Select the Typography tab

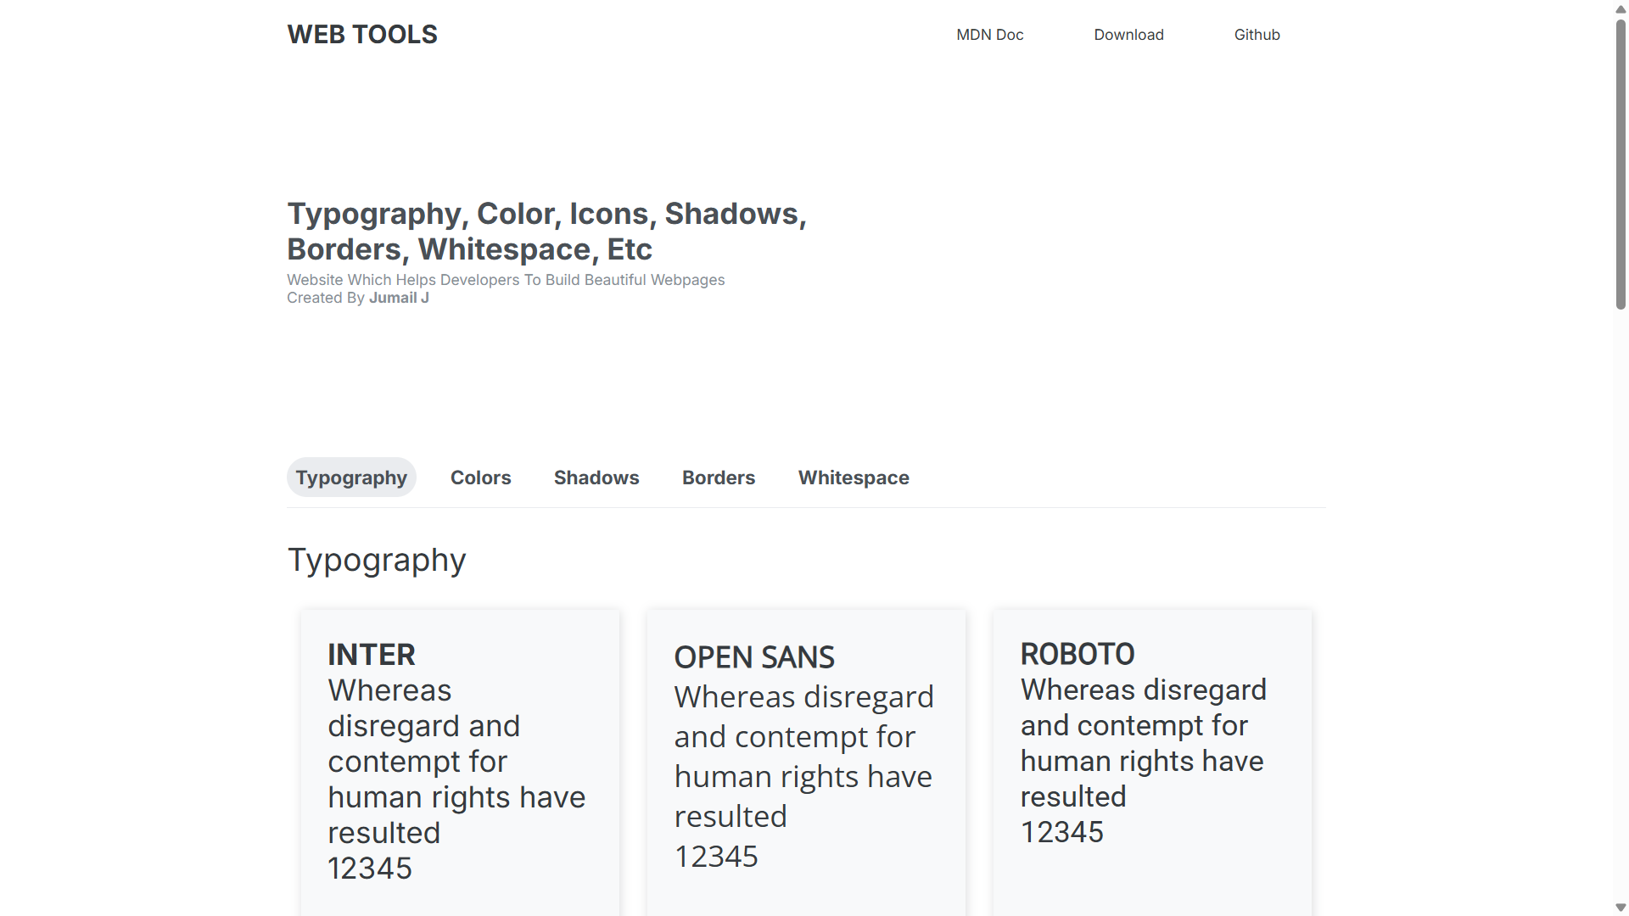click(x=351, y=478)
